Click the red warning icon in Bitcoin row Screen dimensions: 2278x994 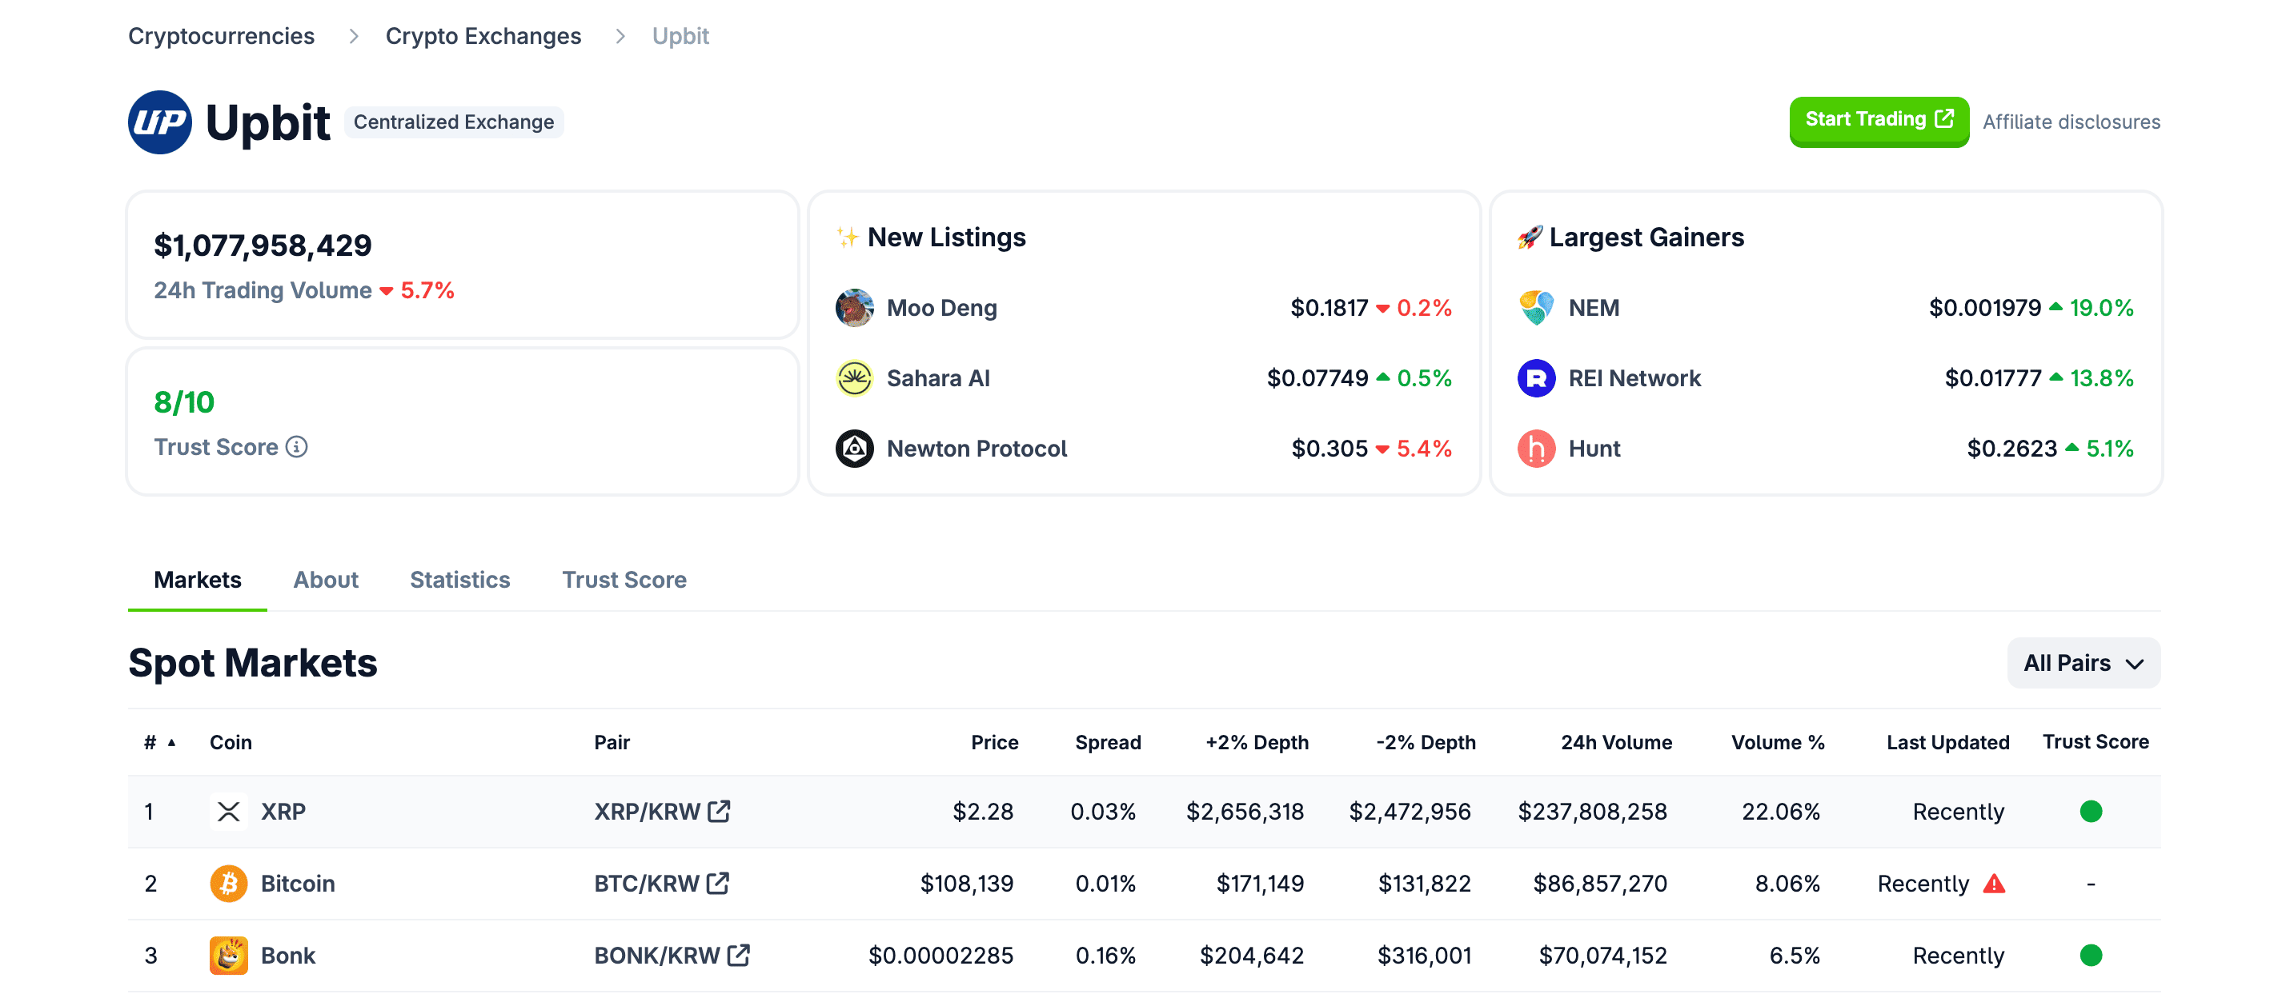click(1994, 883)
